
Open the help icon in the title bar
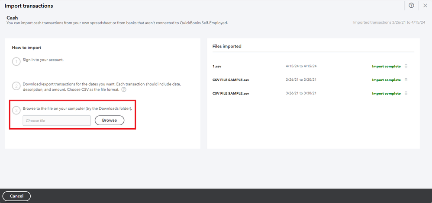(411, 6)
